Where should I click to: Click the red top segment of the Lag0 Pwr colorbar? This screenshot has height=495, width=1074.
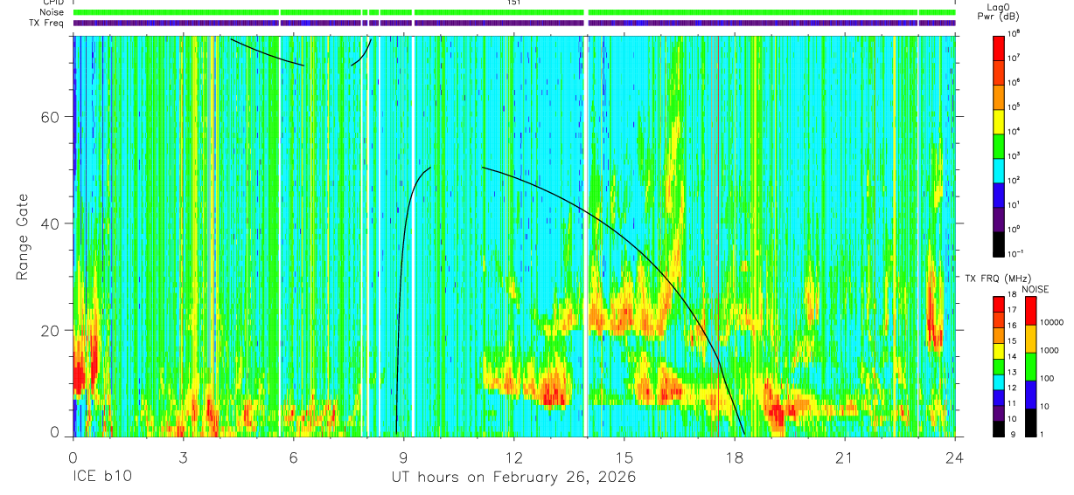pos(999,46)
